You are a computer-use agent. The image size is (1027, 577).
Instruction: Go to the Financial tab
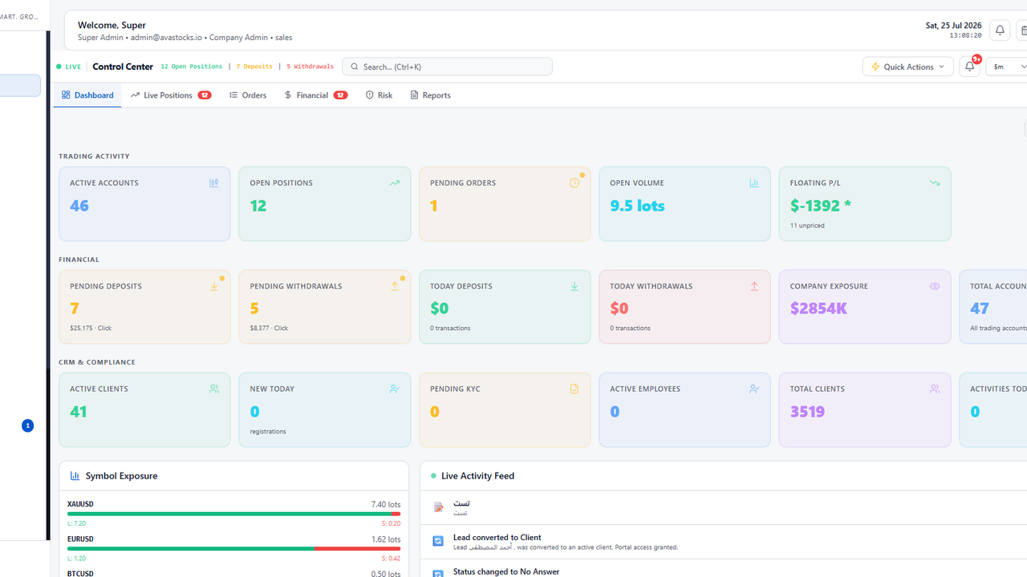pyautogui.click(x=315, y=95)
